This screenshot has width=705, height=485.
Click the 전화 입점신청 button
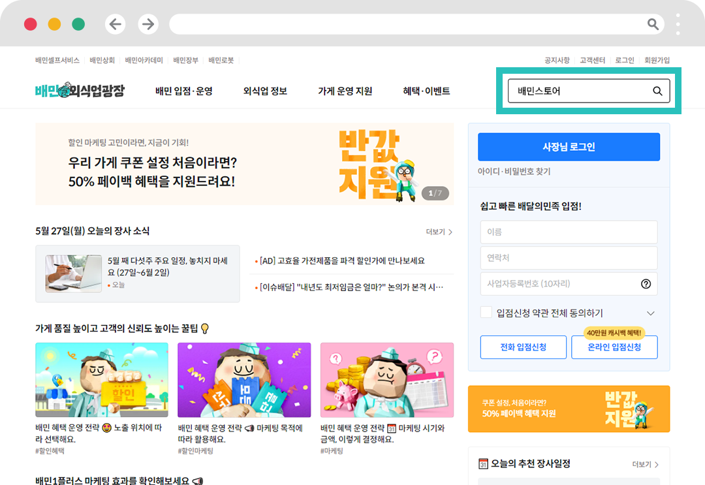[x=524, y=347]
